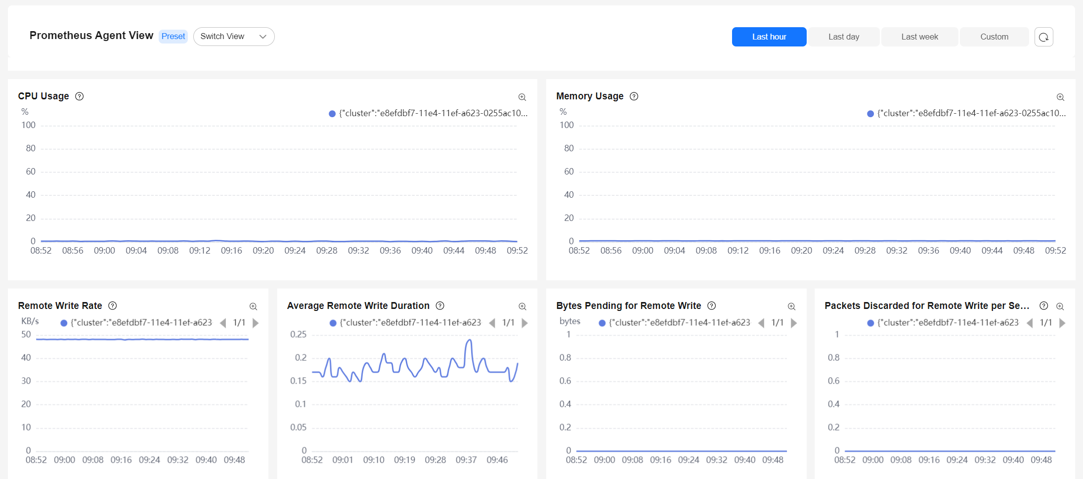
Task: Select the Last hour time range
Action: click(x=769, y=37)
